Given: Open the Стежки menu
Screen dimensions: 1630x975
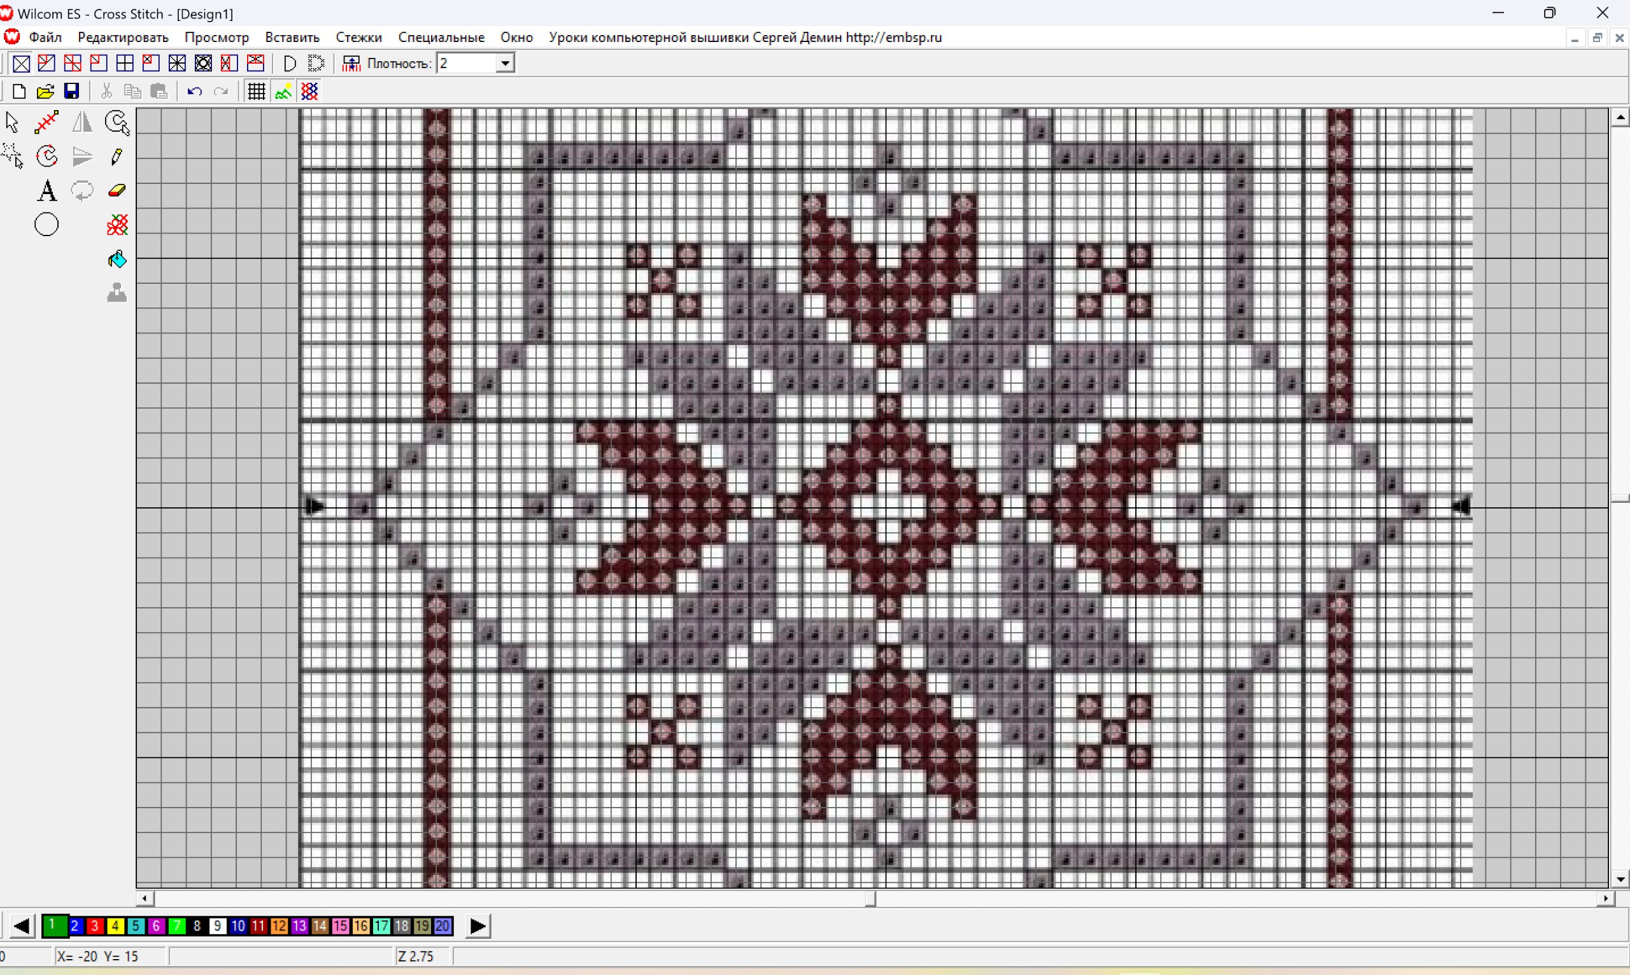Looking at the screenshot, I should tap(358, 38).
